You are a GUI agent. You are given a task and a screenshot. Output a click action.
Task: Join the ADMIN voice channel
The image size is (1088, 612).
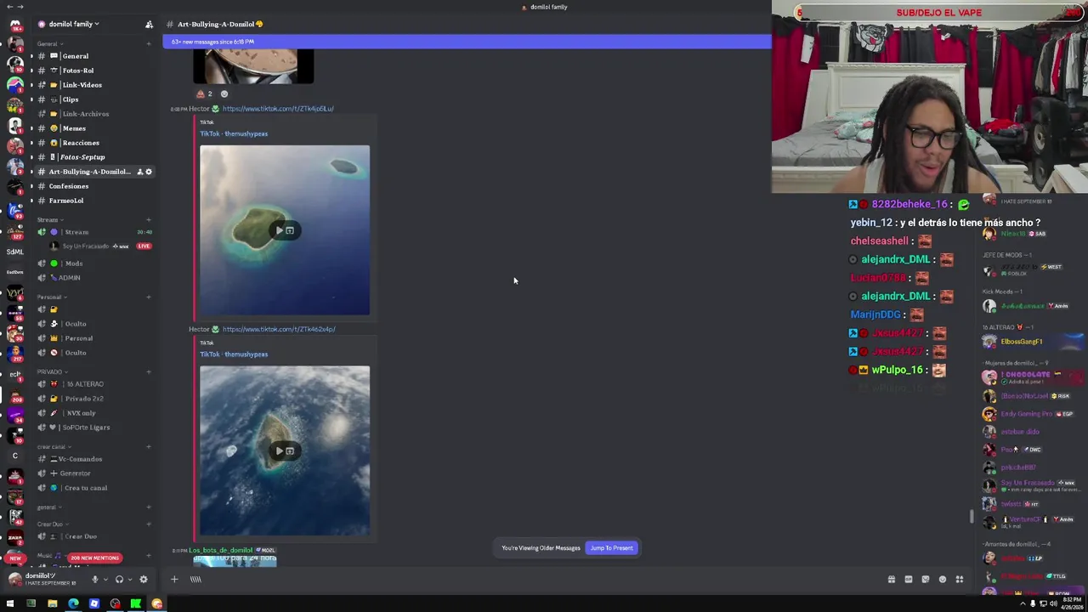click(x=93, y=278)
